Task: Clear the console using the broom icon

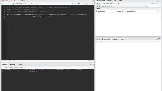Action: point(93,67)
